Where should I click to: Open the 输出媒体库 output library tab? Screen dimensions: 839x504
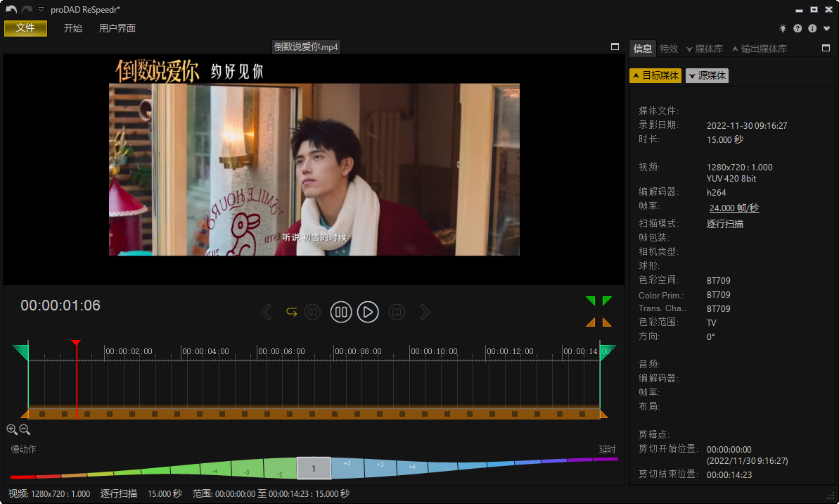(760, 49)
